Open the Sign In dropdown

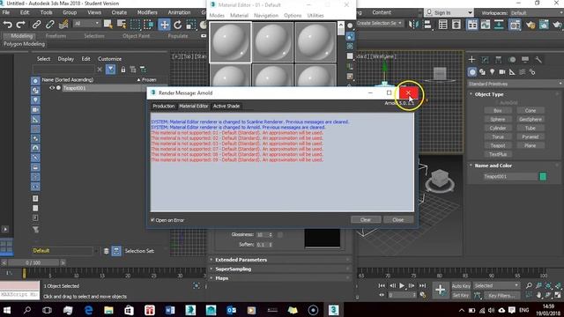tap(449, 12)
